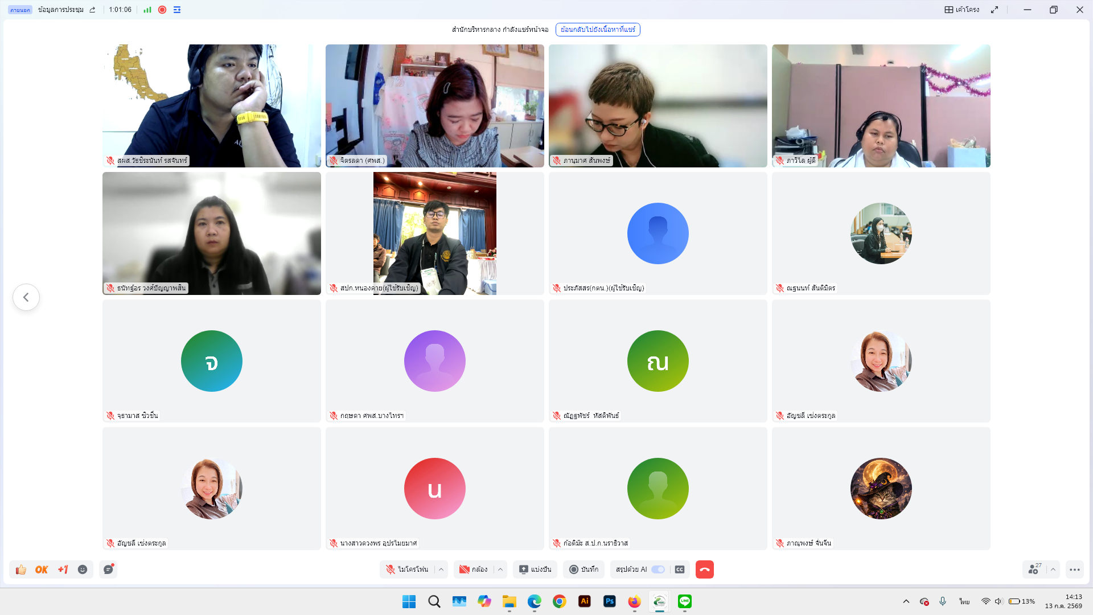
Task: Send a thumbs up reaction
Action: click(21, 569)
